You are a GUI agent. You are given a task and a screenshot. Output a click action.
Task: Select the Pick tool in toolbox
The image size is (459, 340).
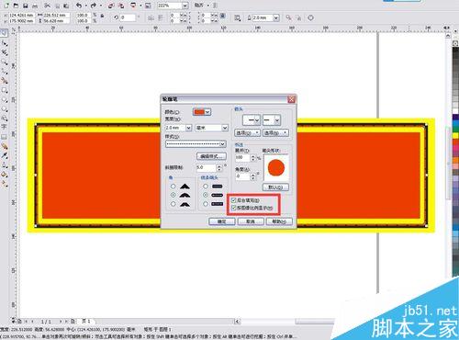pyautogui.click(x=5, y=33)
